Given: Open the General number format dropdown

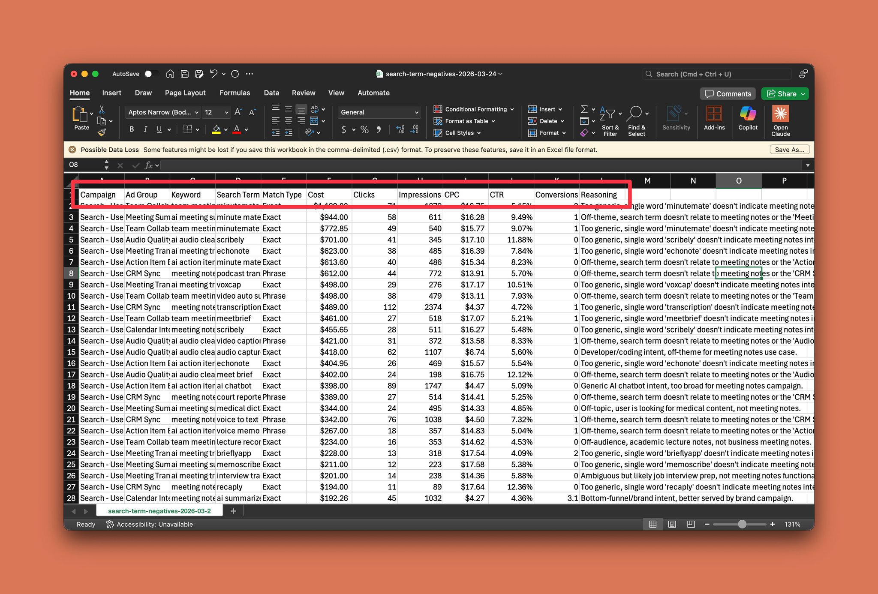Looking at the screenshot, I should point(379,112).
